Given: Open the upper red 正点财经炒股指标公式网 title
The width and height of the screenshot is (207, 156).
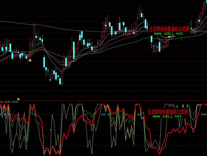Looking at the screenshot, I should coord(169,29).
